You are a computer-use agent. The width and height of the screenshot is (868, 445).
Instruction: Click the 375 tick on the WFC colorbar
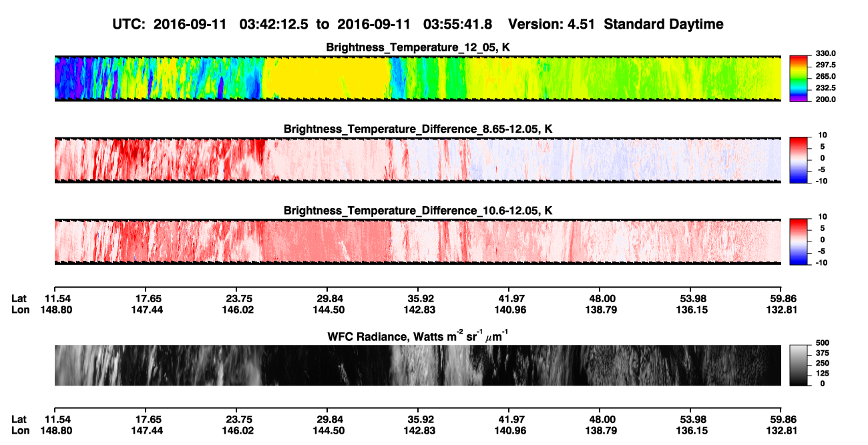(x=821, y=352)
